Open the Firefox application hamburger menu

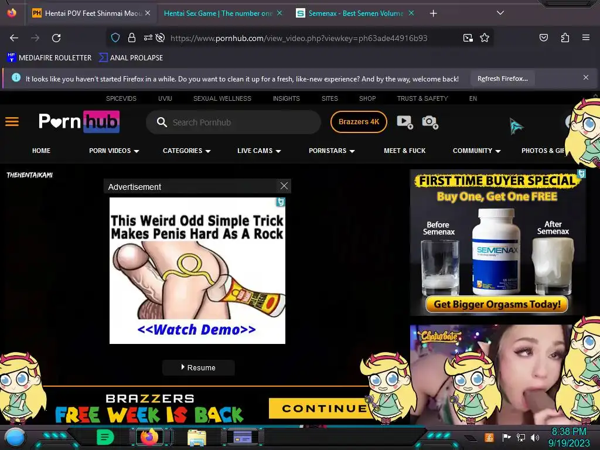(585, 37)
